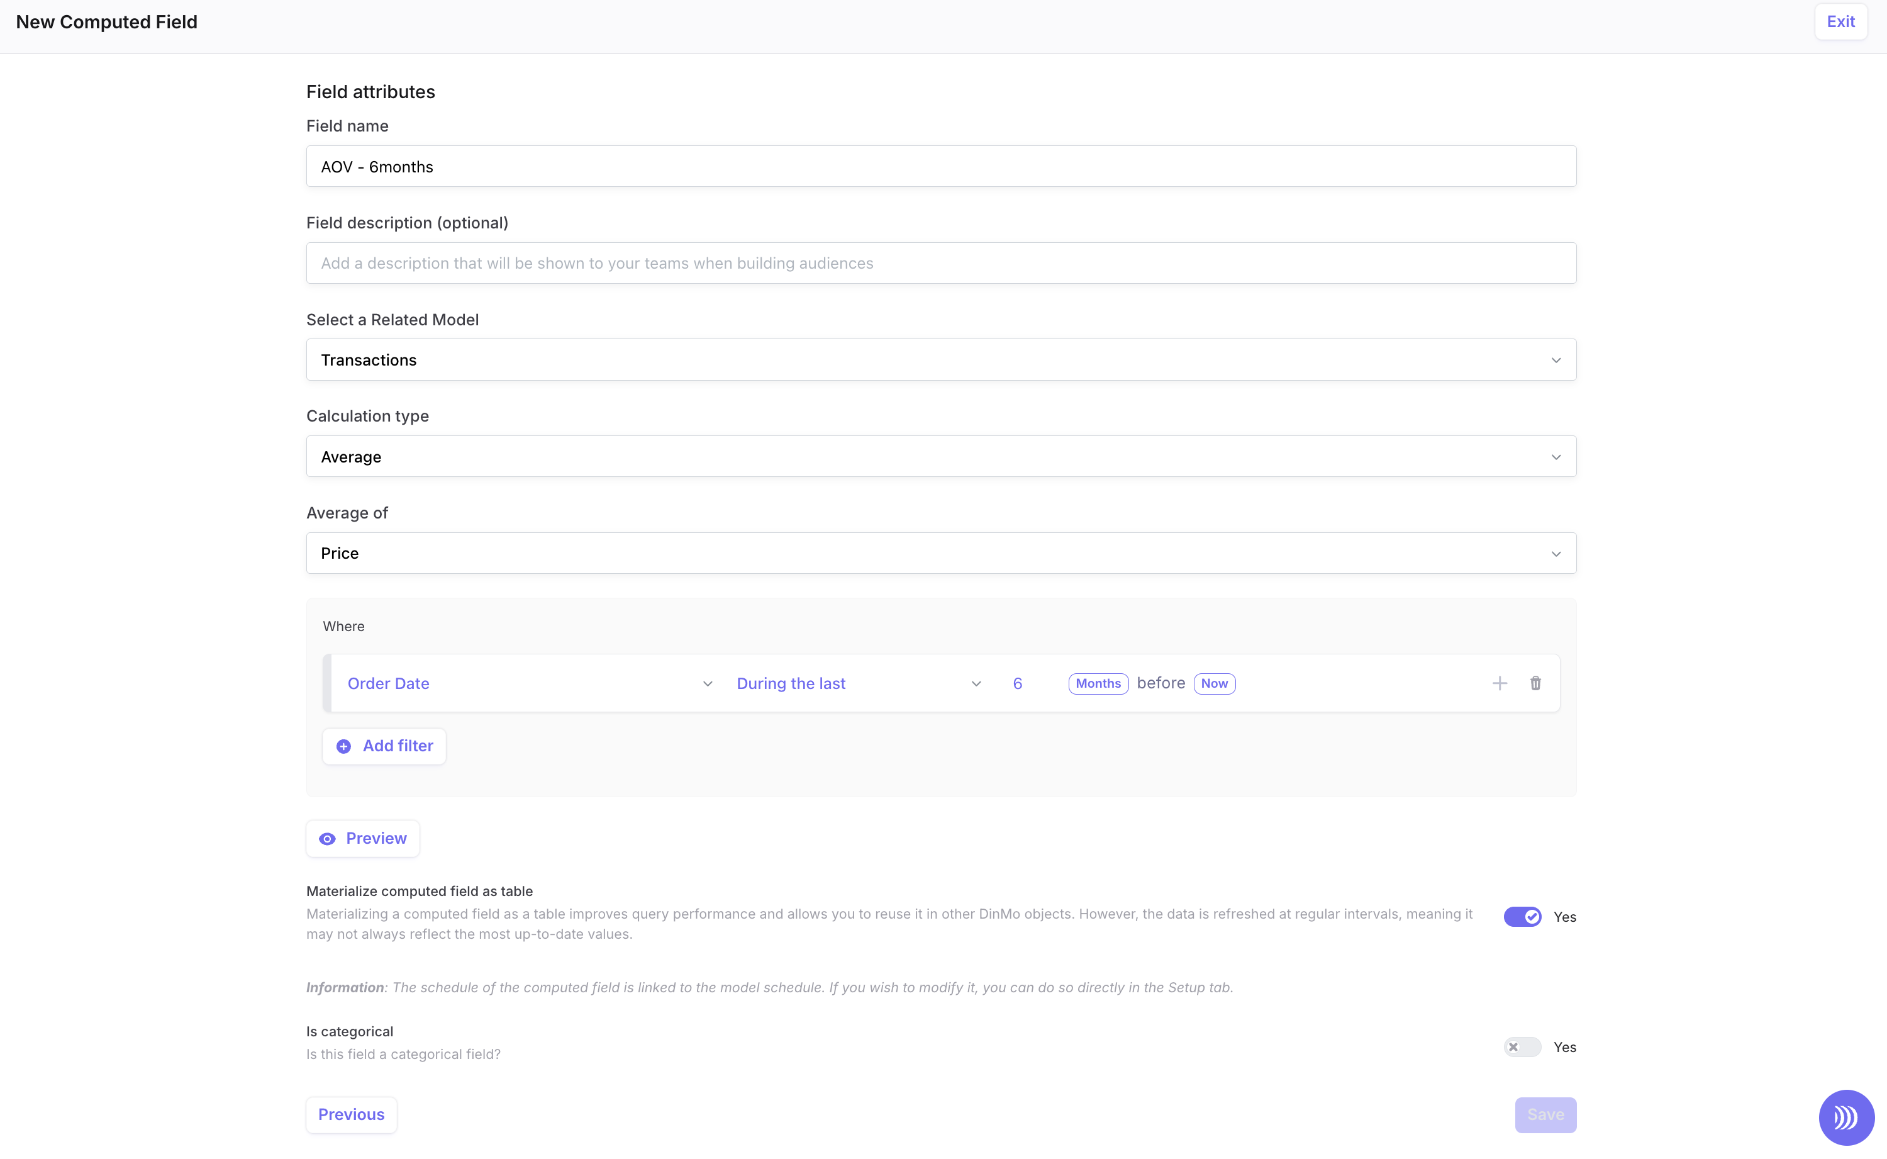Enable the Is categorical switch
This screenshot has height=1159, width=1887.
tap(1522, 1047)
